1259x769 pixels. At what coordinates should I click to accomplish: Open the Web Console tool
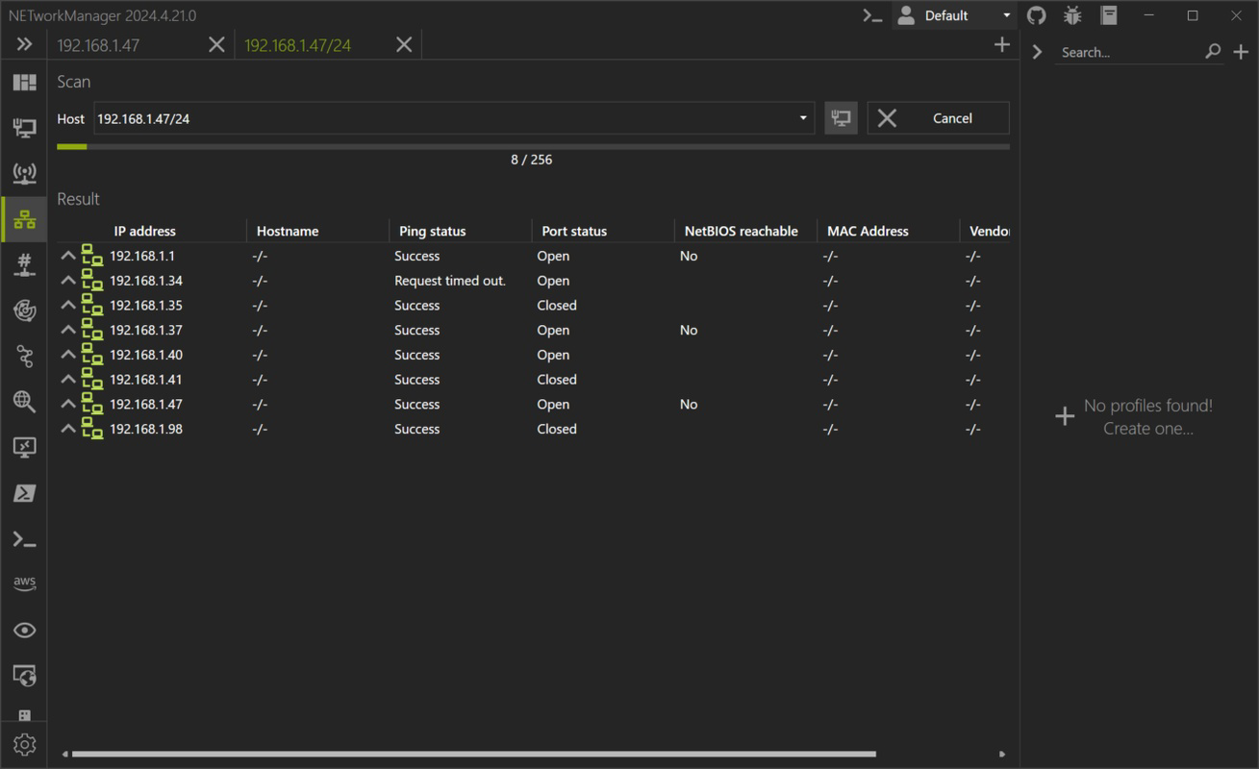24,676
